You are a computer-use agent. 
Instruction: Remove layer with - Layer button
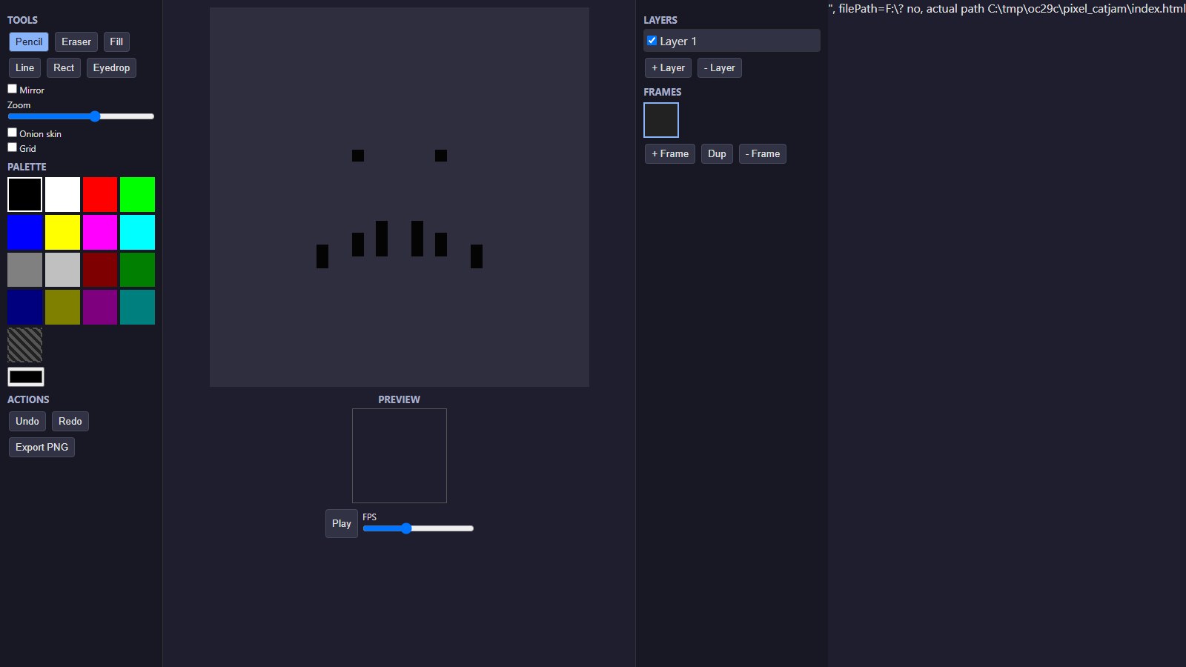click(x=720, y=68)
